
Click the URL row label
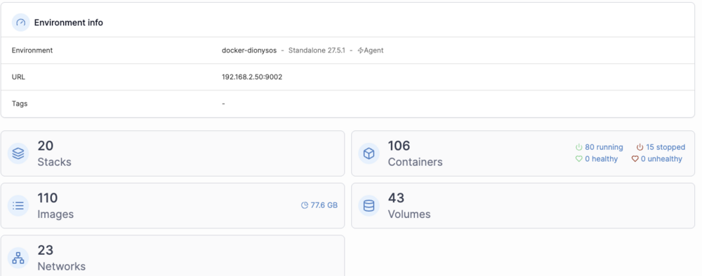[x=18, y=77]
